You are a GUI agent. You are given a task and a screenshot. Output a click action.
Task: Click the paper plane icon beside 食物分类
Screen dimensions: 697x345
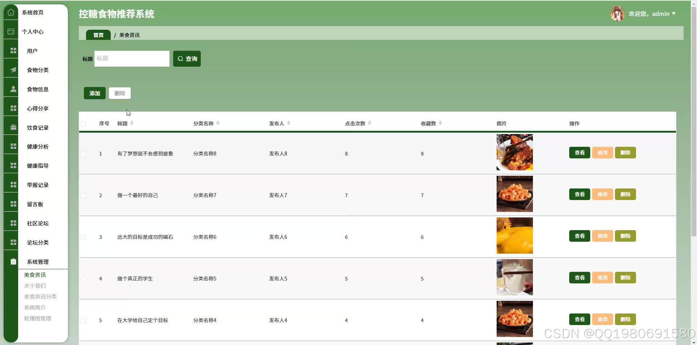(x=13, y=70)
